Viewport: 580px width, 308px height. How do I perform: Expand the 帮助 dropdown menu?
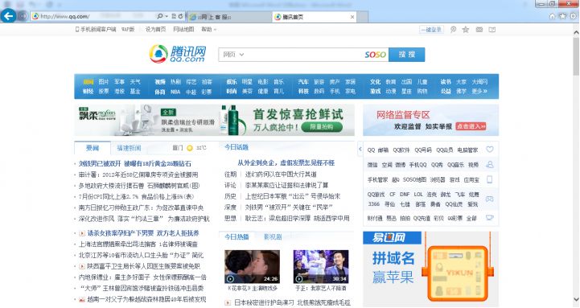click(x=208, y=29)
